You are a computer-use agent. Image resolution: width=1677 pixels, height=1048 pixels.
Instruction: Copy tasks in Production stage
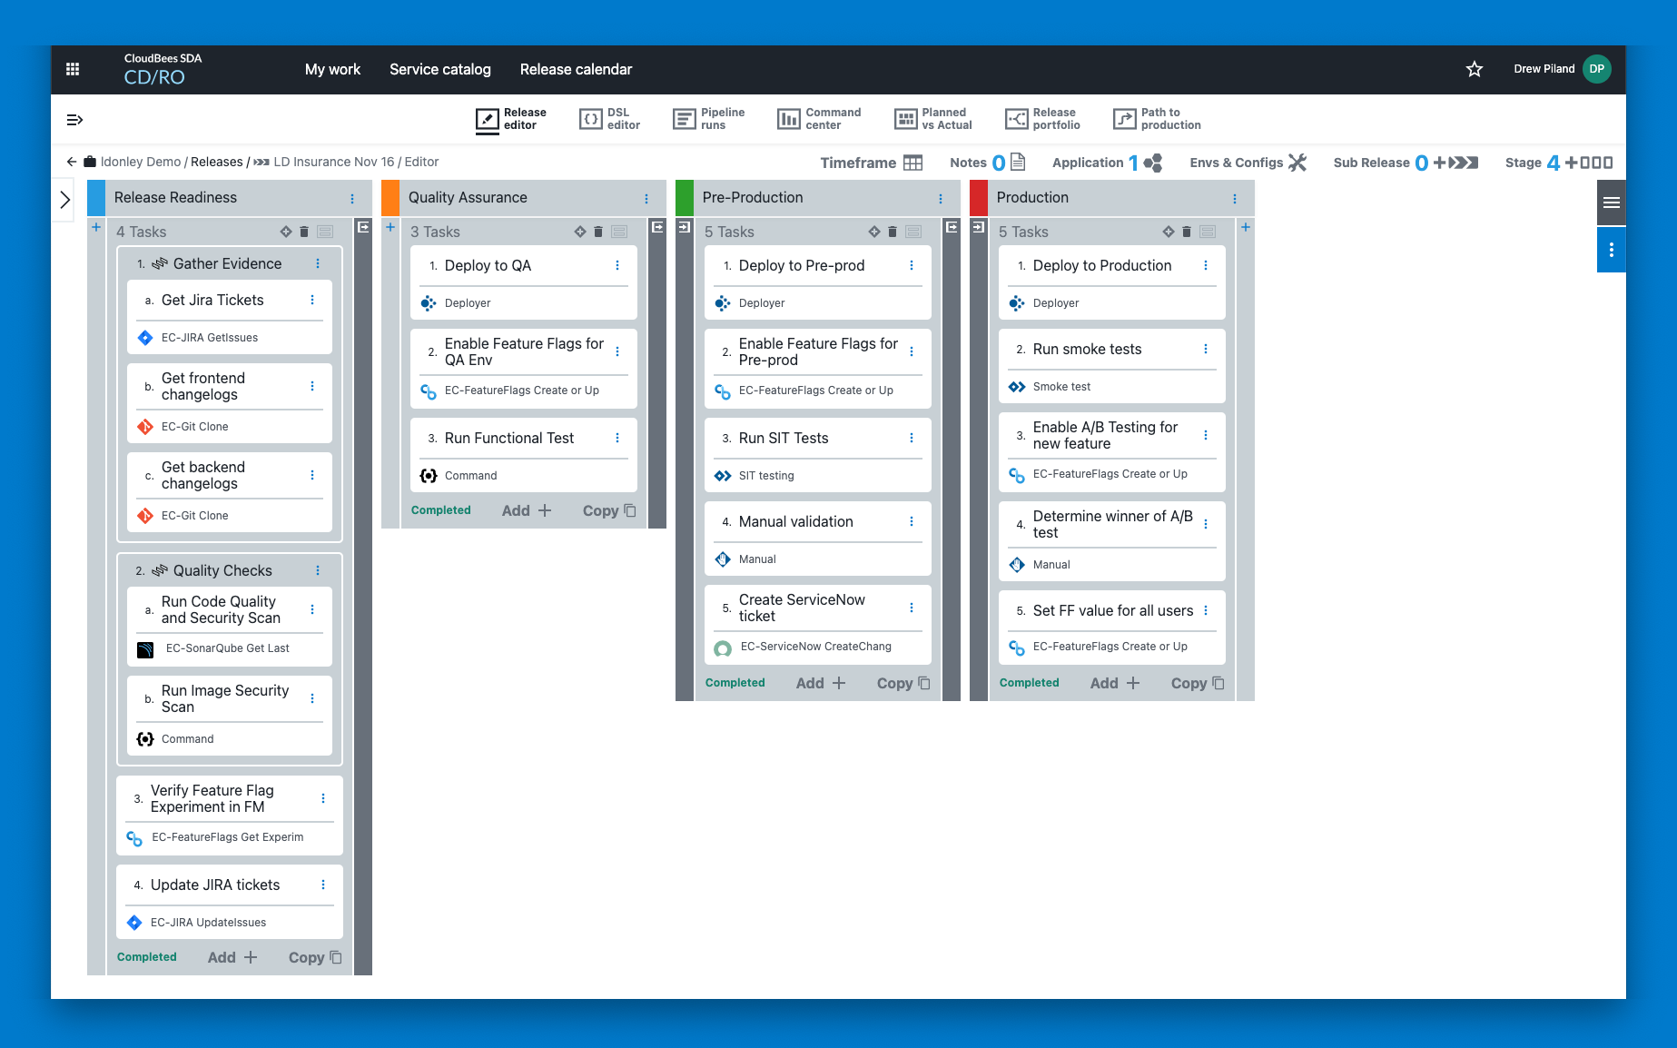[1198, 683]
